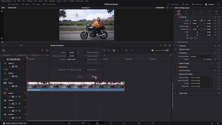
Task: Open the Metadata panel
Action: click(x=197, y=5)
